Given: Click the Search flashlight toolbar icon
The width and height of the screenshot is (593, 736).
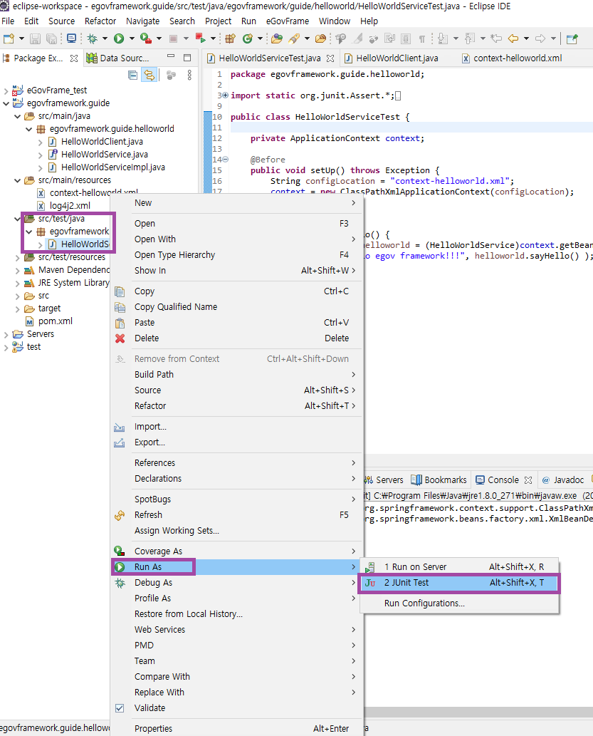Looking at the screenshot, I should coord(294,38).
